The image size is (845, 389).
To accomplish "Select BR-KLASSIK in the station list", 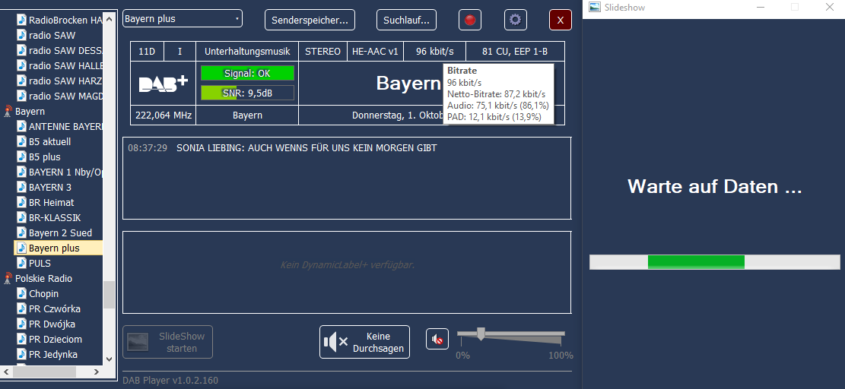I will pyautogui.click(x=54, y=218).
